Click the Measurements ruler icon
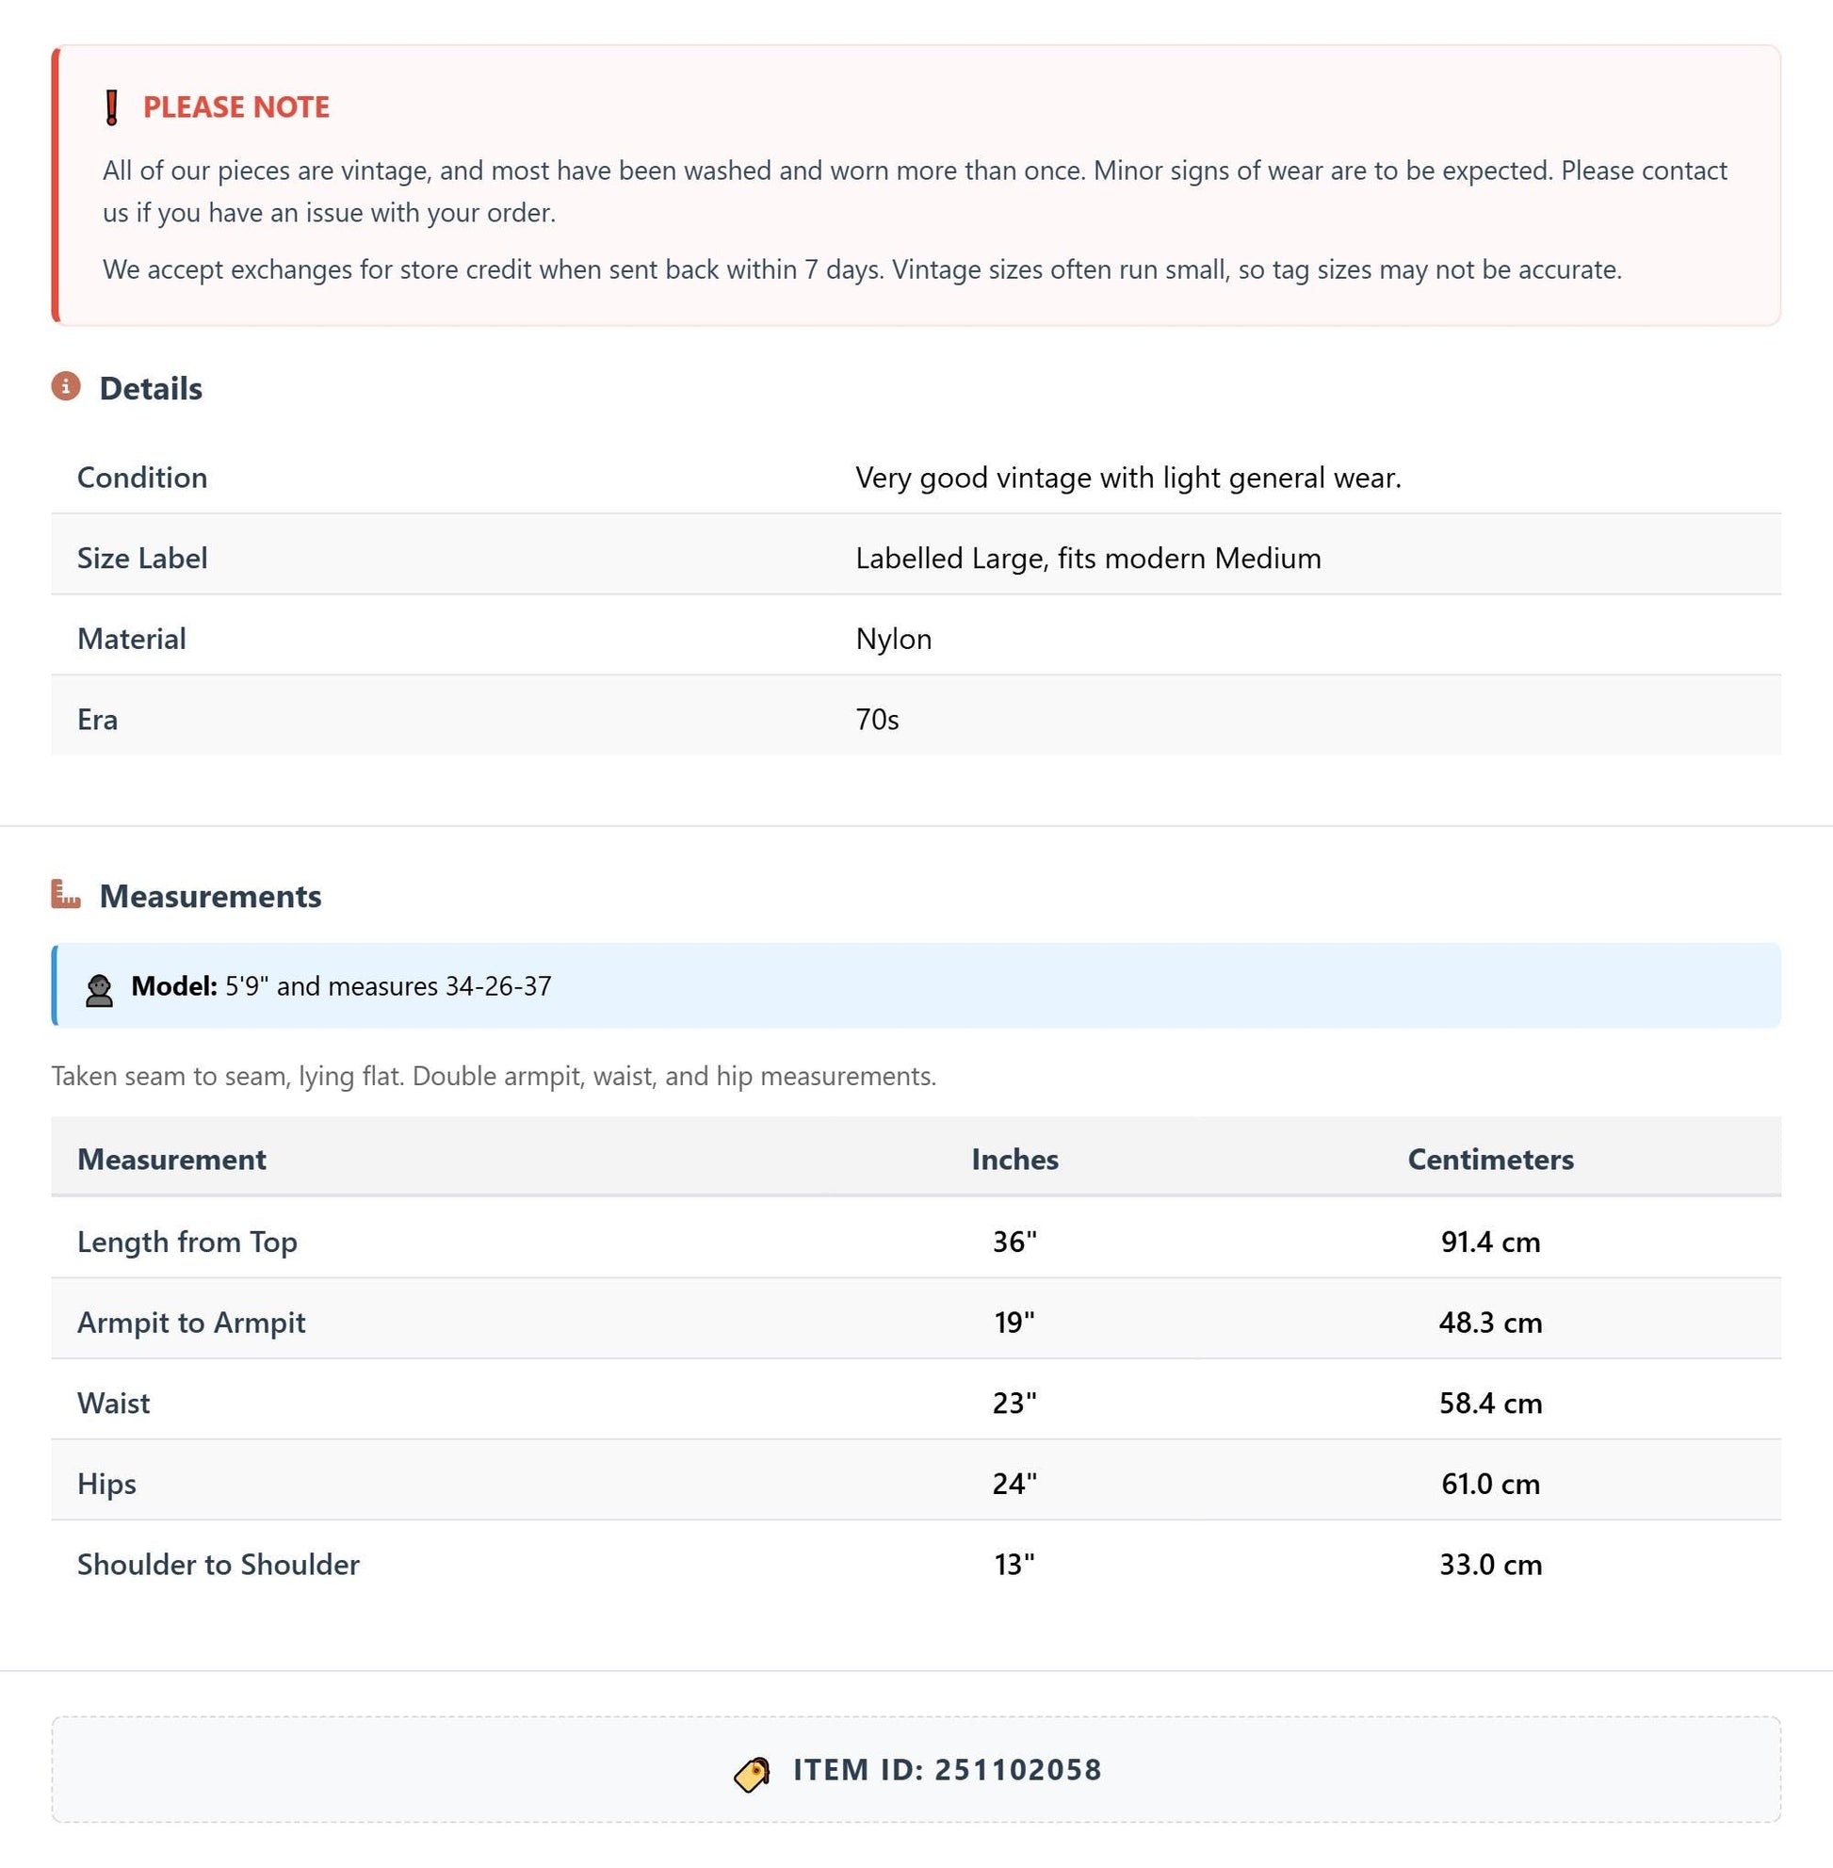1833x1868 pixels. pos(66,894)
